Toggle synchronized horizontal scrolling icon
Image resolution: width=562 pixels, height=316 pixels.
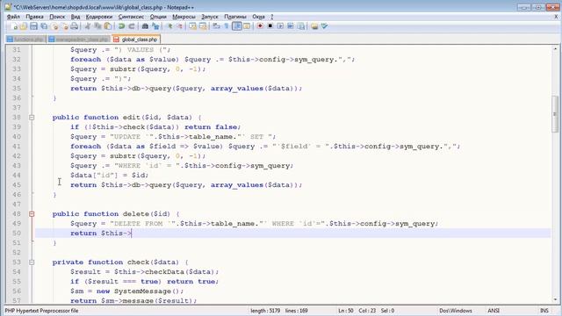(x=203, y=26)
